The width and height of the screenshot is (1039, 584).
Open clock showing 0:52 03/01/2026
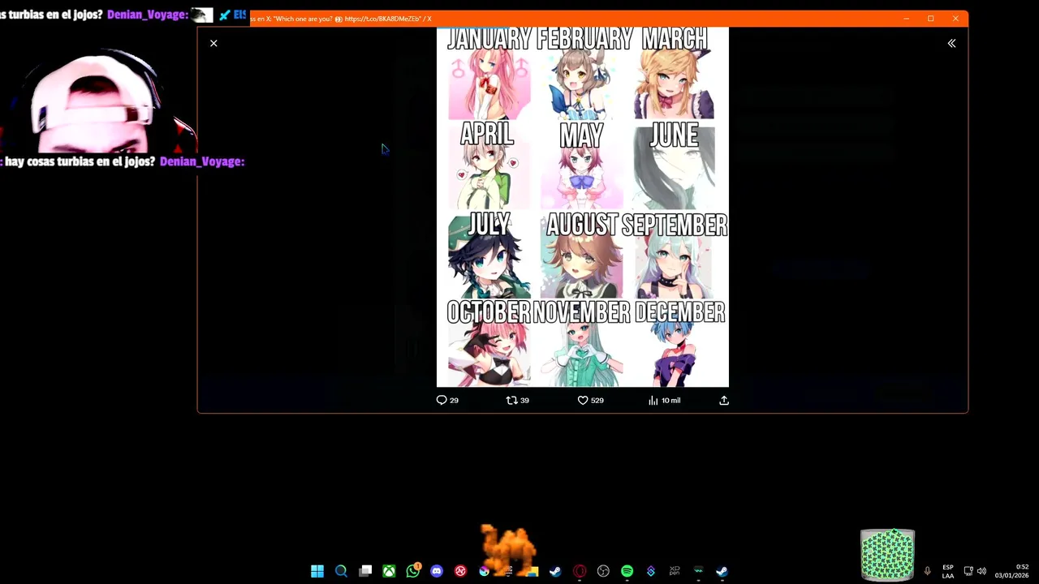pyautogui.click(x=1011, y=571)
